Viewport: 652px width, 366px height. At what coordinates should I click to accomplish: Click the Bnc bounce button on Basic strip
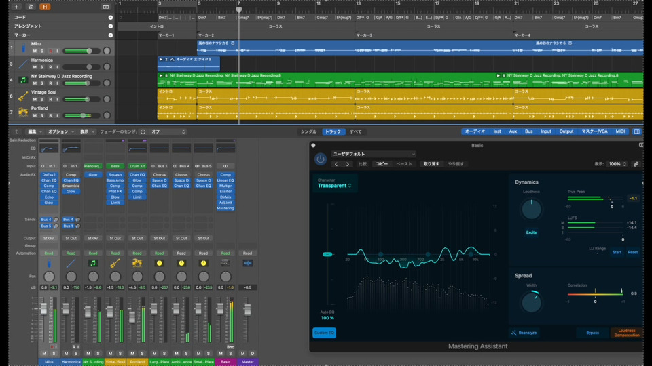click(230, 347)
